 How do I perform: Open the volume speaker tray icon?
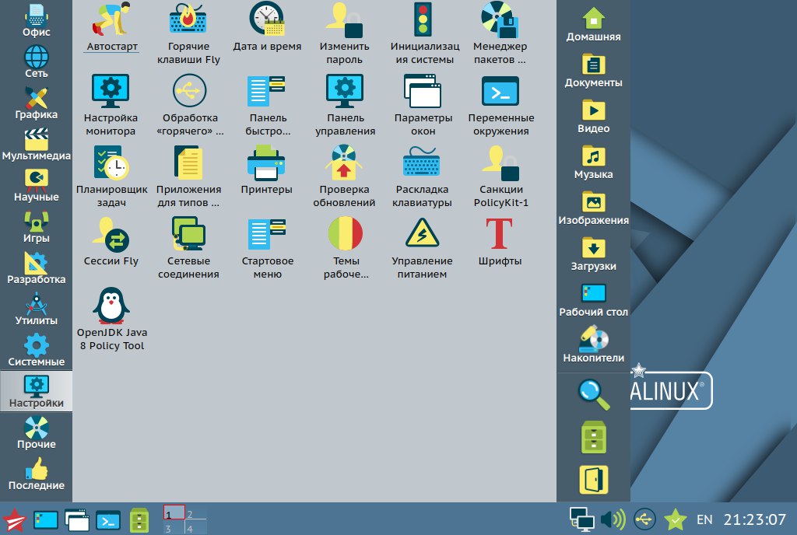613,519
